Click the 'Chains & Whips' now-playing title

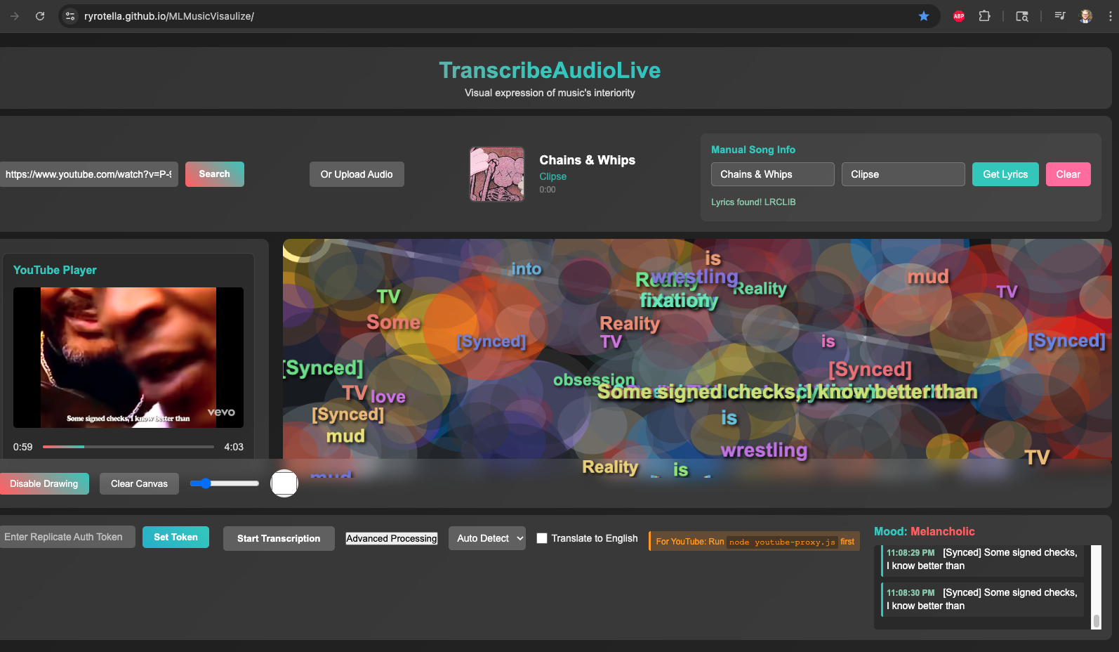588,160
